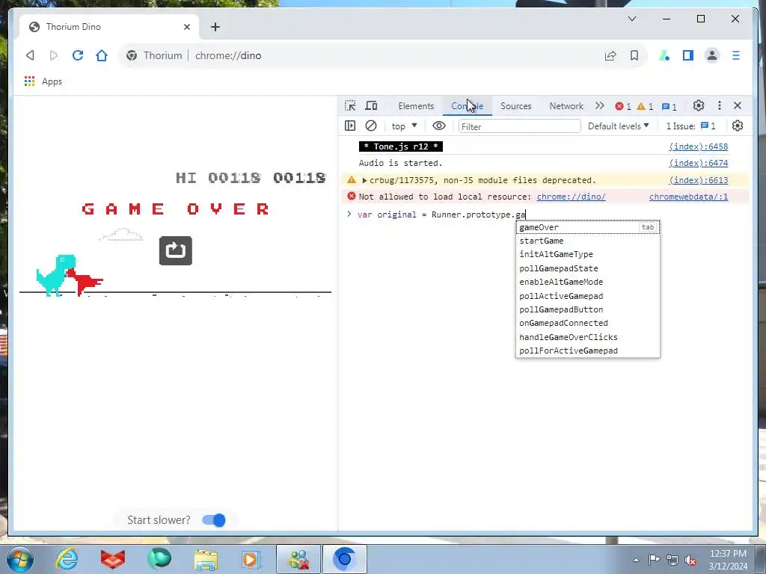Select gameOver autocomplete suggestion
This screenshot has height=574, width=766.
tap(588, 227)
